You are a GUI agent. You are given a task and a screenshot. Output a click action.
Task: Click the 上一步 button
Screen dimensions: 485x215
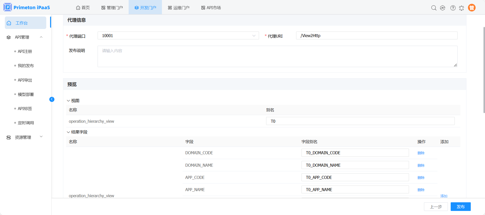tap(436, 207)
